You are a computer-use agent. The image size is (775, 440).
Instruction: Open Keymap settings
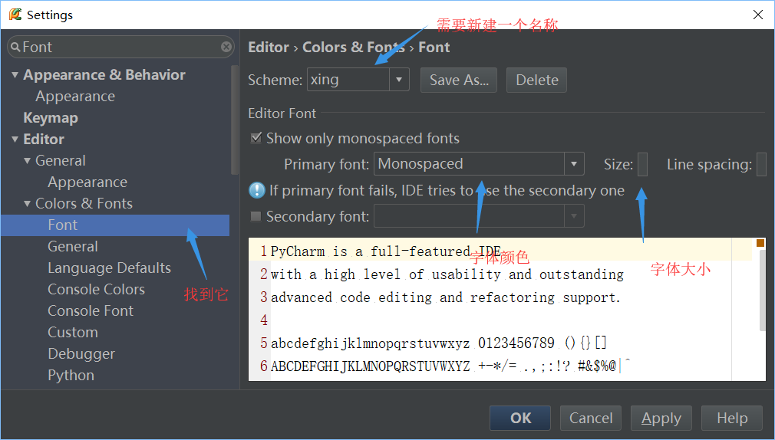coord(51,118)
